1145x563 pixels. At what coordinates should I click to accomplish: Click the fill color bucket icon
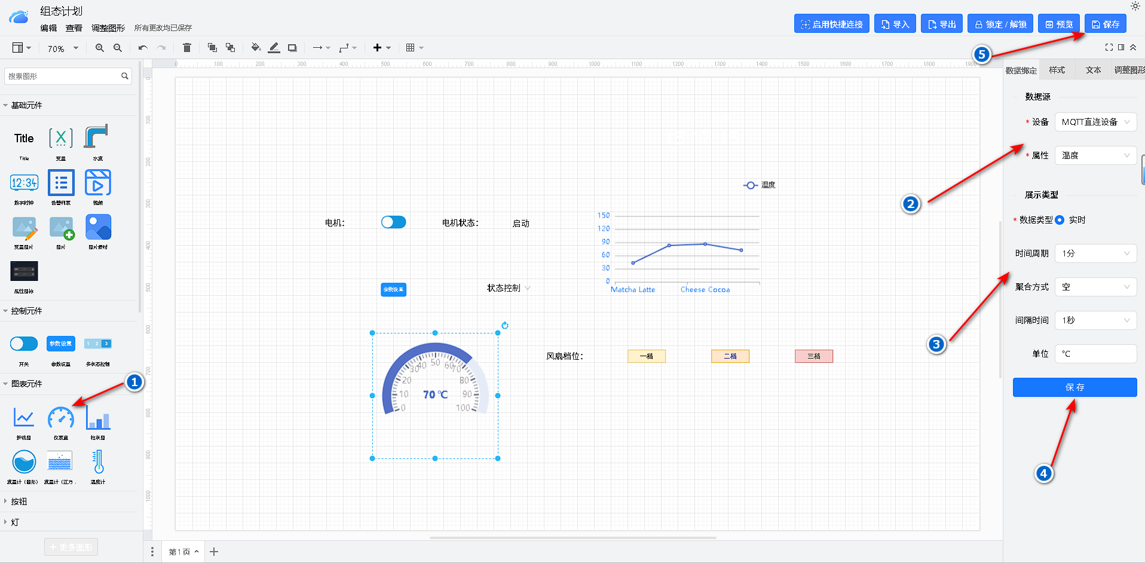[255, 48]
